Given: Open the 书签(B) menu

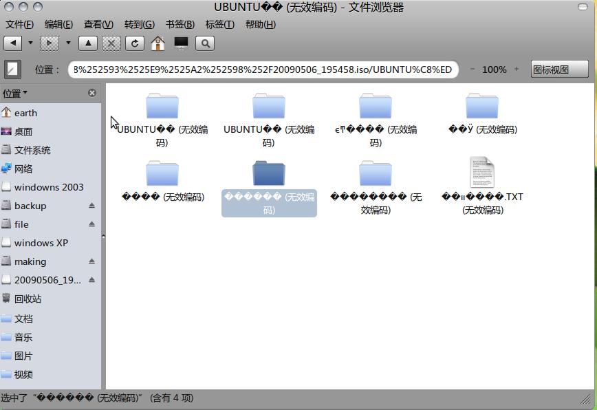Looking at the screenshot, I should coord(180,25).
